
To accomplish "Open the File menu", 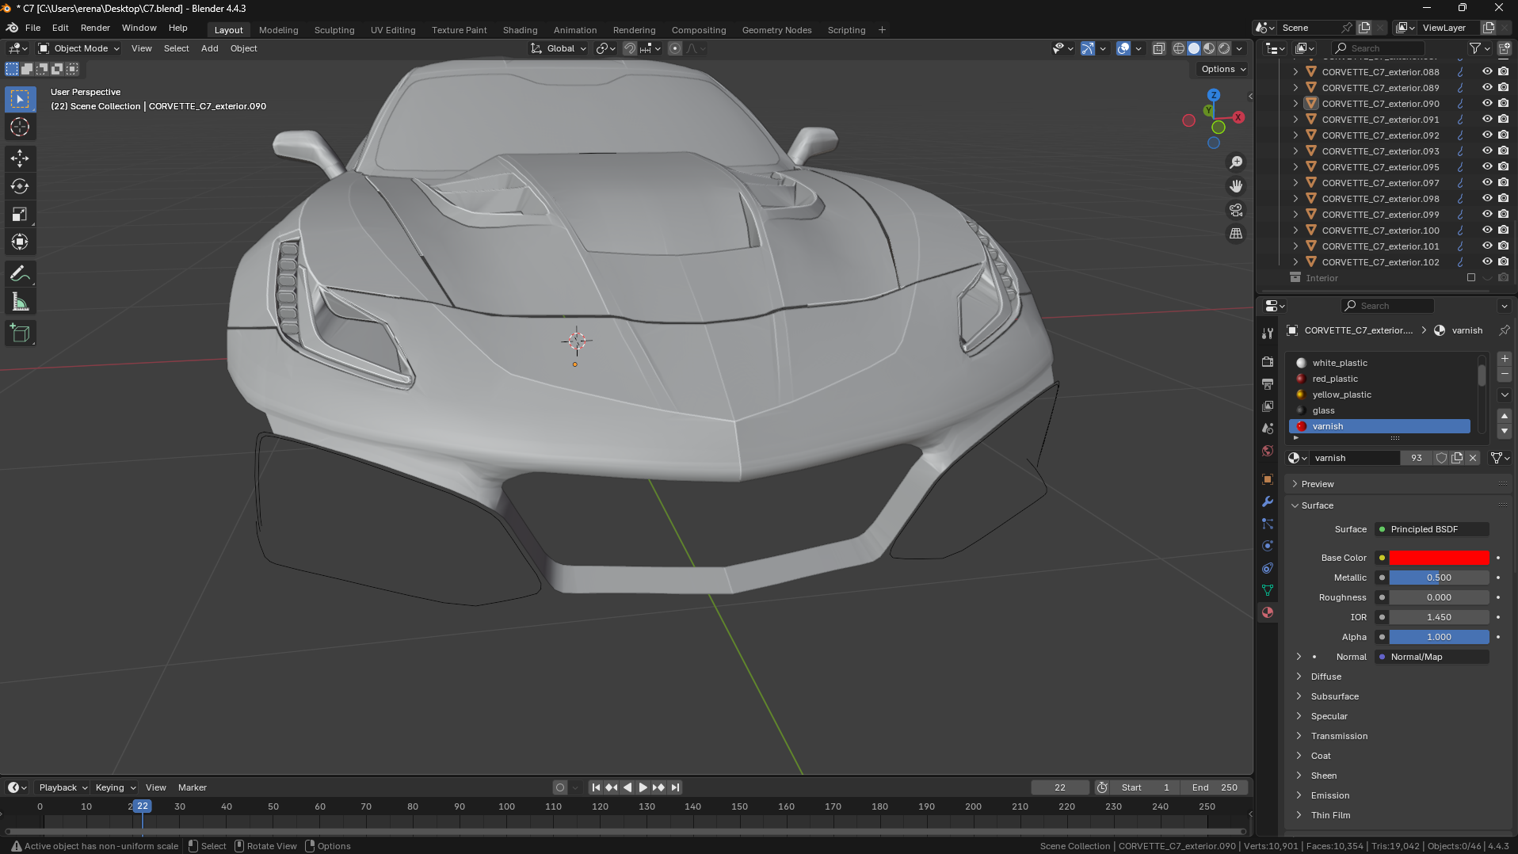I will pyautogui.click(x=32, y=28).
